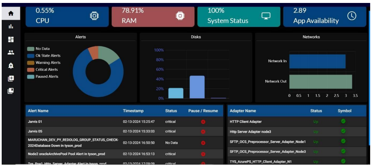
Task: Click timestamp 02-13-2024 15:25:47
Action: pyautogui.click(x=139, y=122)
